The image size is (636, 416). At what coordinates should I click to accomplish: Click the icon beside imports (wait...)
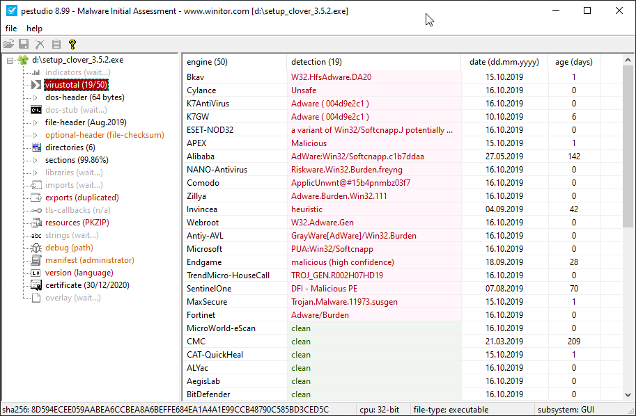click(x=36, y=185)
